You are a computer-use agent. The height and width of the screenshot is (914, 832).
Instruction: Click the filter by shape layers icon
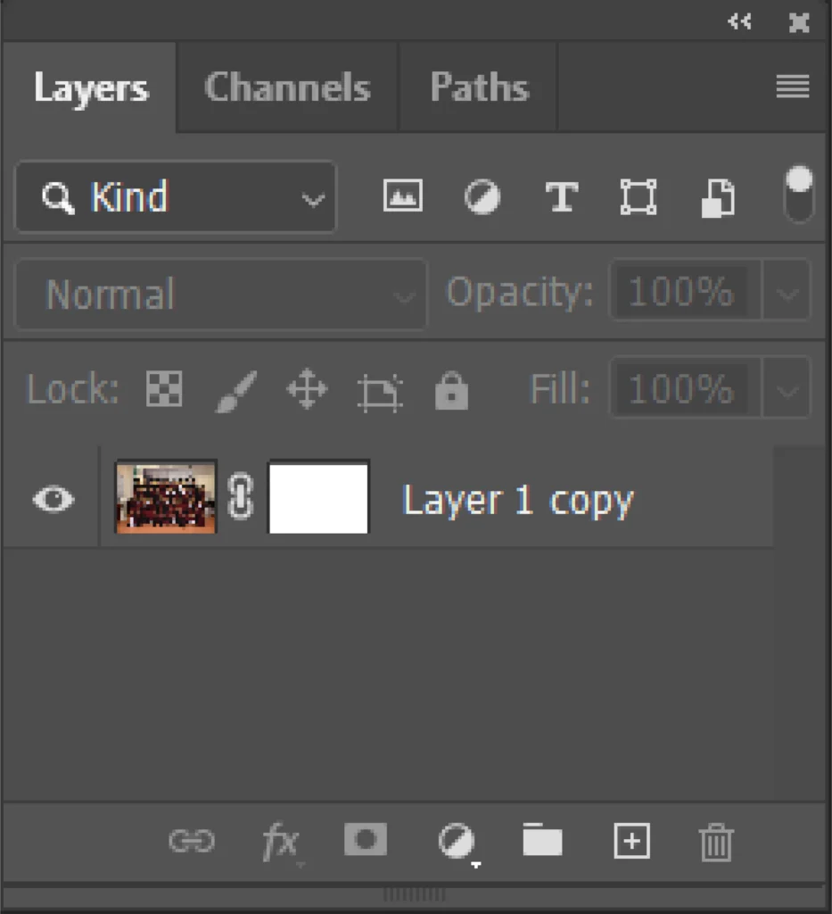(x=637, y=197)
